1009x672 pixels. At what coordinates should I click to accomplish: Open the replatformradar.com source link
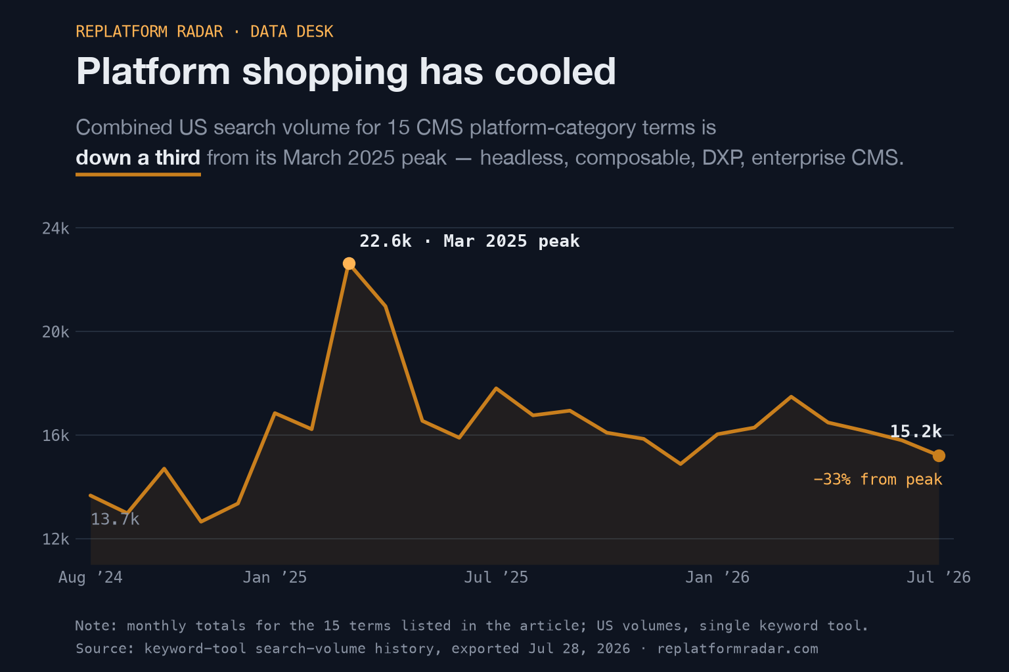[738, 648]
